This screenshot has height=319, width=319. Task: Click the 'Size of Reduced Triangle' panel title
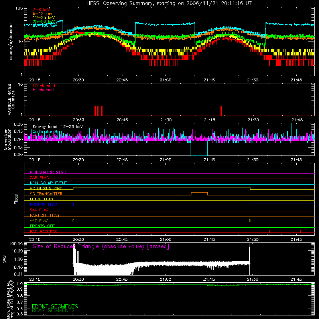(x=101, y=246)
